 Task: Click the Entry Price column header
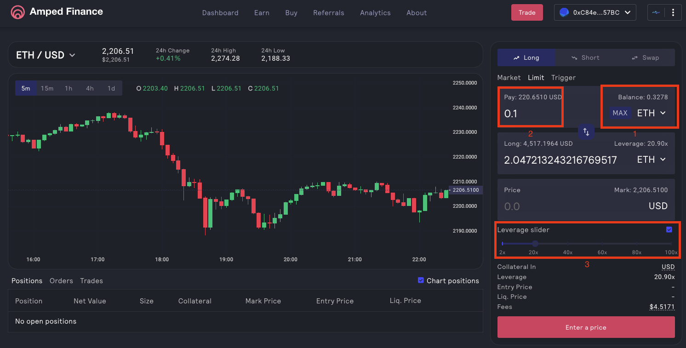tap(335, 301)
